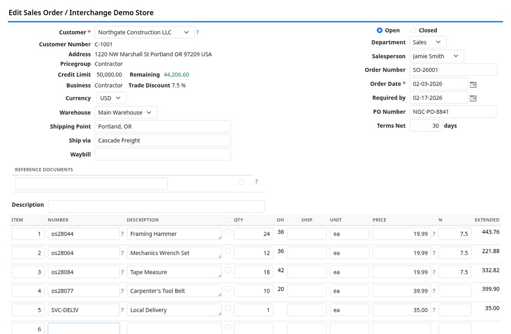Select the Closed status radio button
Image resolution: width=511 pixels, height=334 pixels.
pyautogui.click(x=413, y=30)
